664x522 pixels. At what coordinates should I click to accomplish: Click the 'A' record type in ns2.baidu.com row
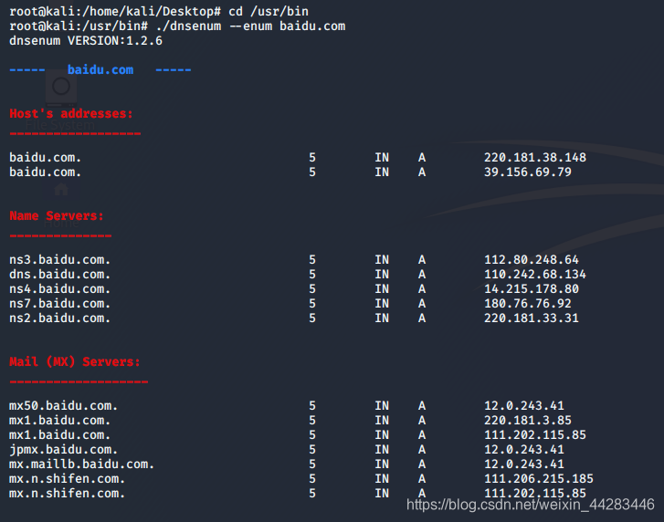tap(422, 318)
